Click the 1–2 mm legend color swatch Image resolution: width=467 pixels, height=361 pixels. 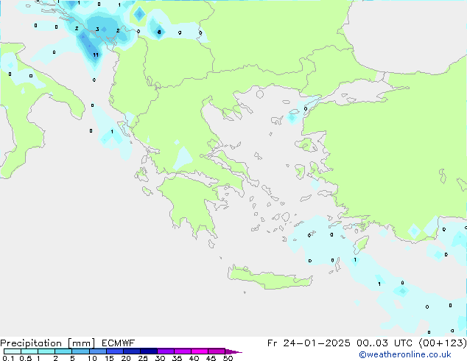click(x=46, y=351)
